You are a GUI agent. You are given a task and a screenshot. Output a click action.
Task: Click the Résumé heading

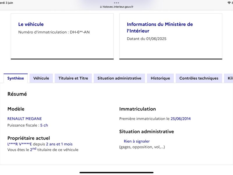pyautogui.click(x=17, y=94)
